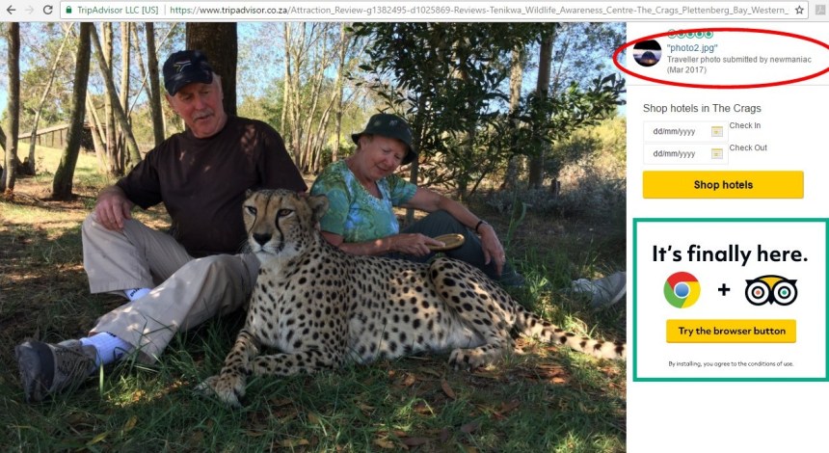Click the cheetah traveller photo
The width and height of the screenshot is (829, 453).
click(313, 237)
